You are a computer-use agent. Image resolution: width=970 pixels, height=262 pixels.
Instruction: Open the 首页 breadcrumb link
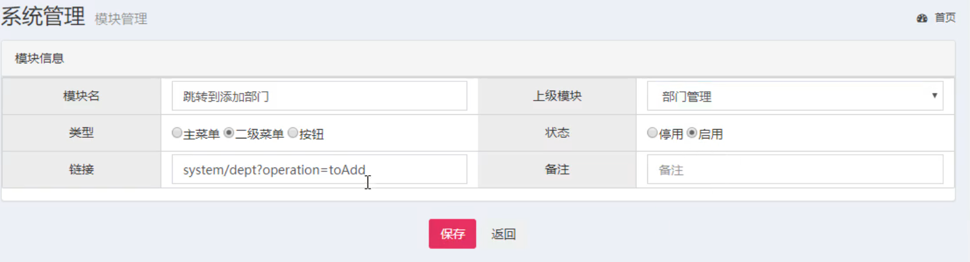944,18
